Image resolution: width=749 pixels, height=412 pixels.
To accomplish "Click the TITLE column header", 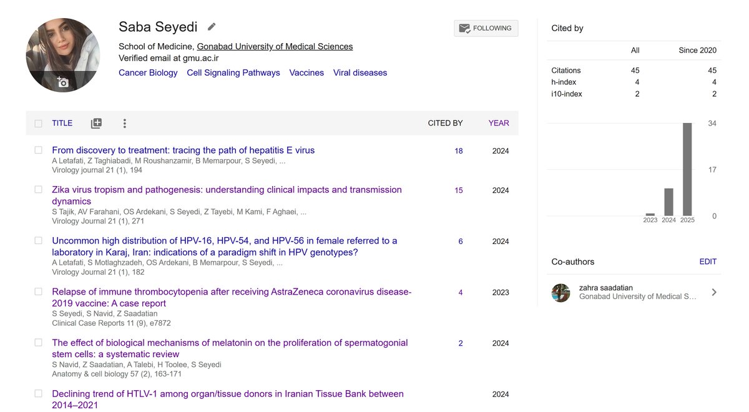I will coord(62,124).
